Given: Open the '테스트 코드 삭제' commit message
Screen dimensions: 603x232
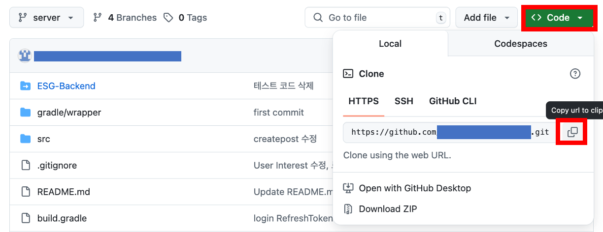Looking at the screenshot, I should coord(284,86).
